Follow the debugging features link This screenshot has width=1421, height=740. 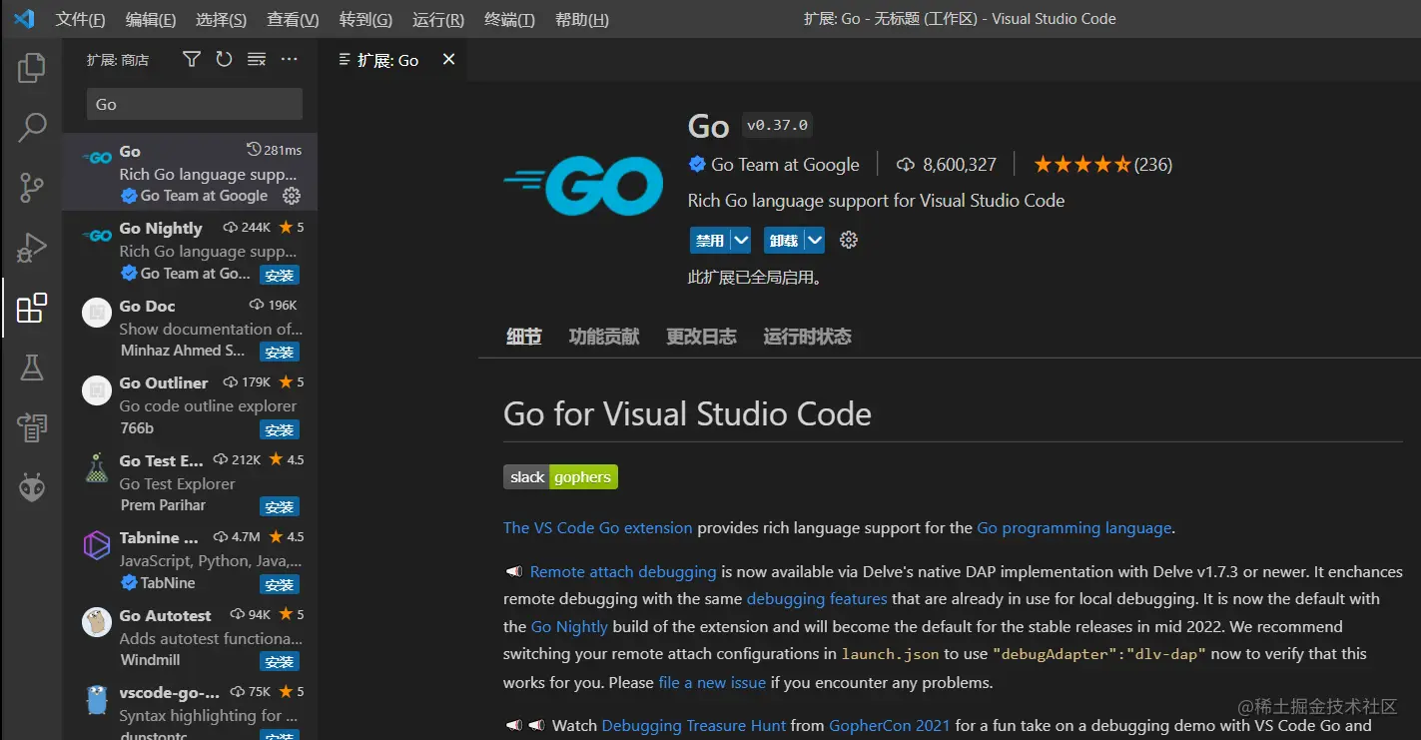pos(817,599)
